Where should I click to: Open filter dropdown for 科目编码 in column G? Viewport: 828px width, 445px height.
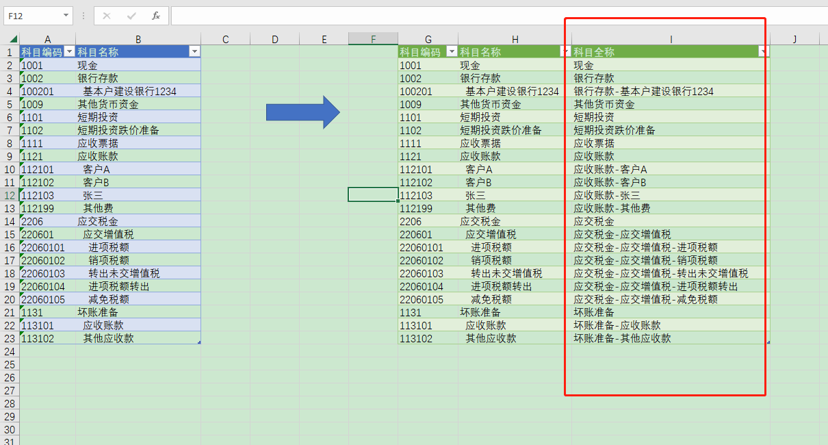tap(452, 52)
